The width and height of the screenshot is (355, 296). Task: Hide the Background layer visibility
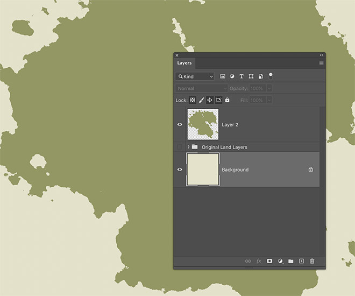point(180,170)
